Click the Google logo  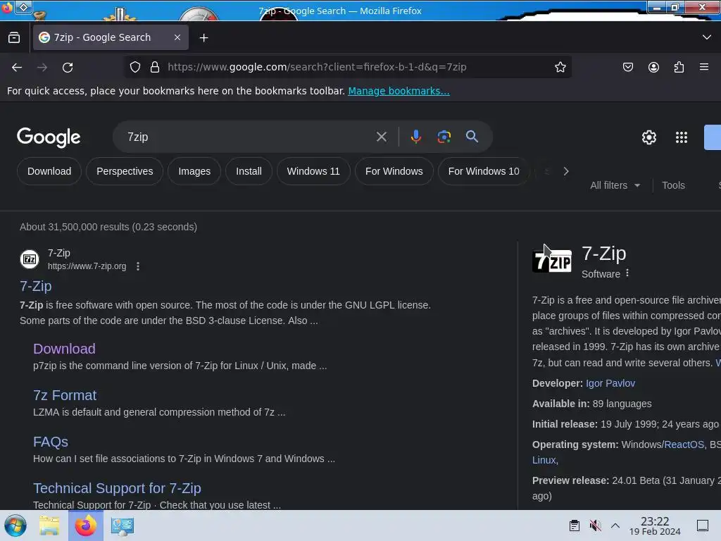point(49,137)
